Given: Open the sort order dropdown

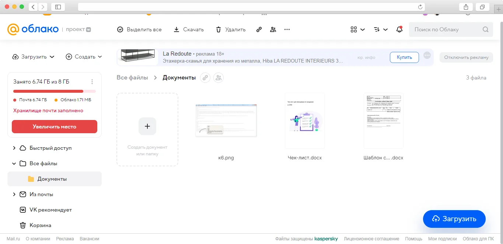Looking at the screenshot, I should point(381,29).
